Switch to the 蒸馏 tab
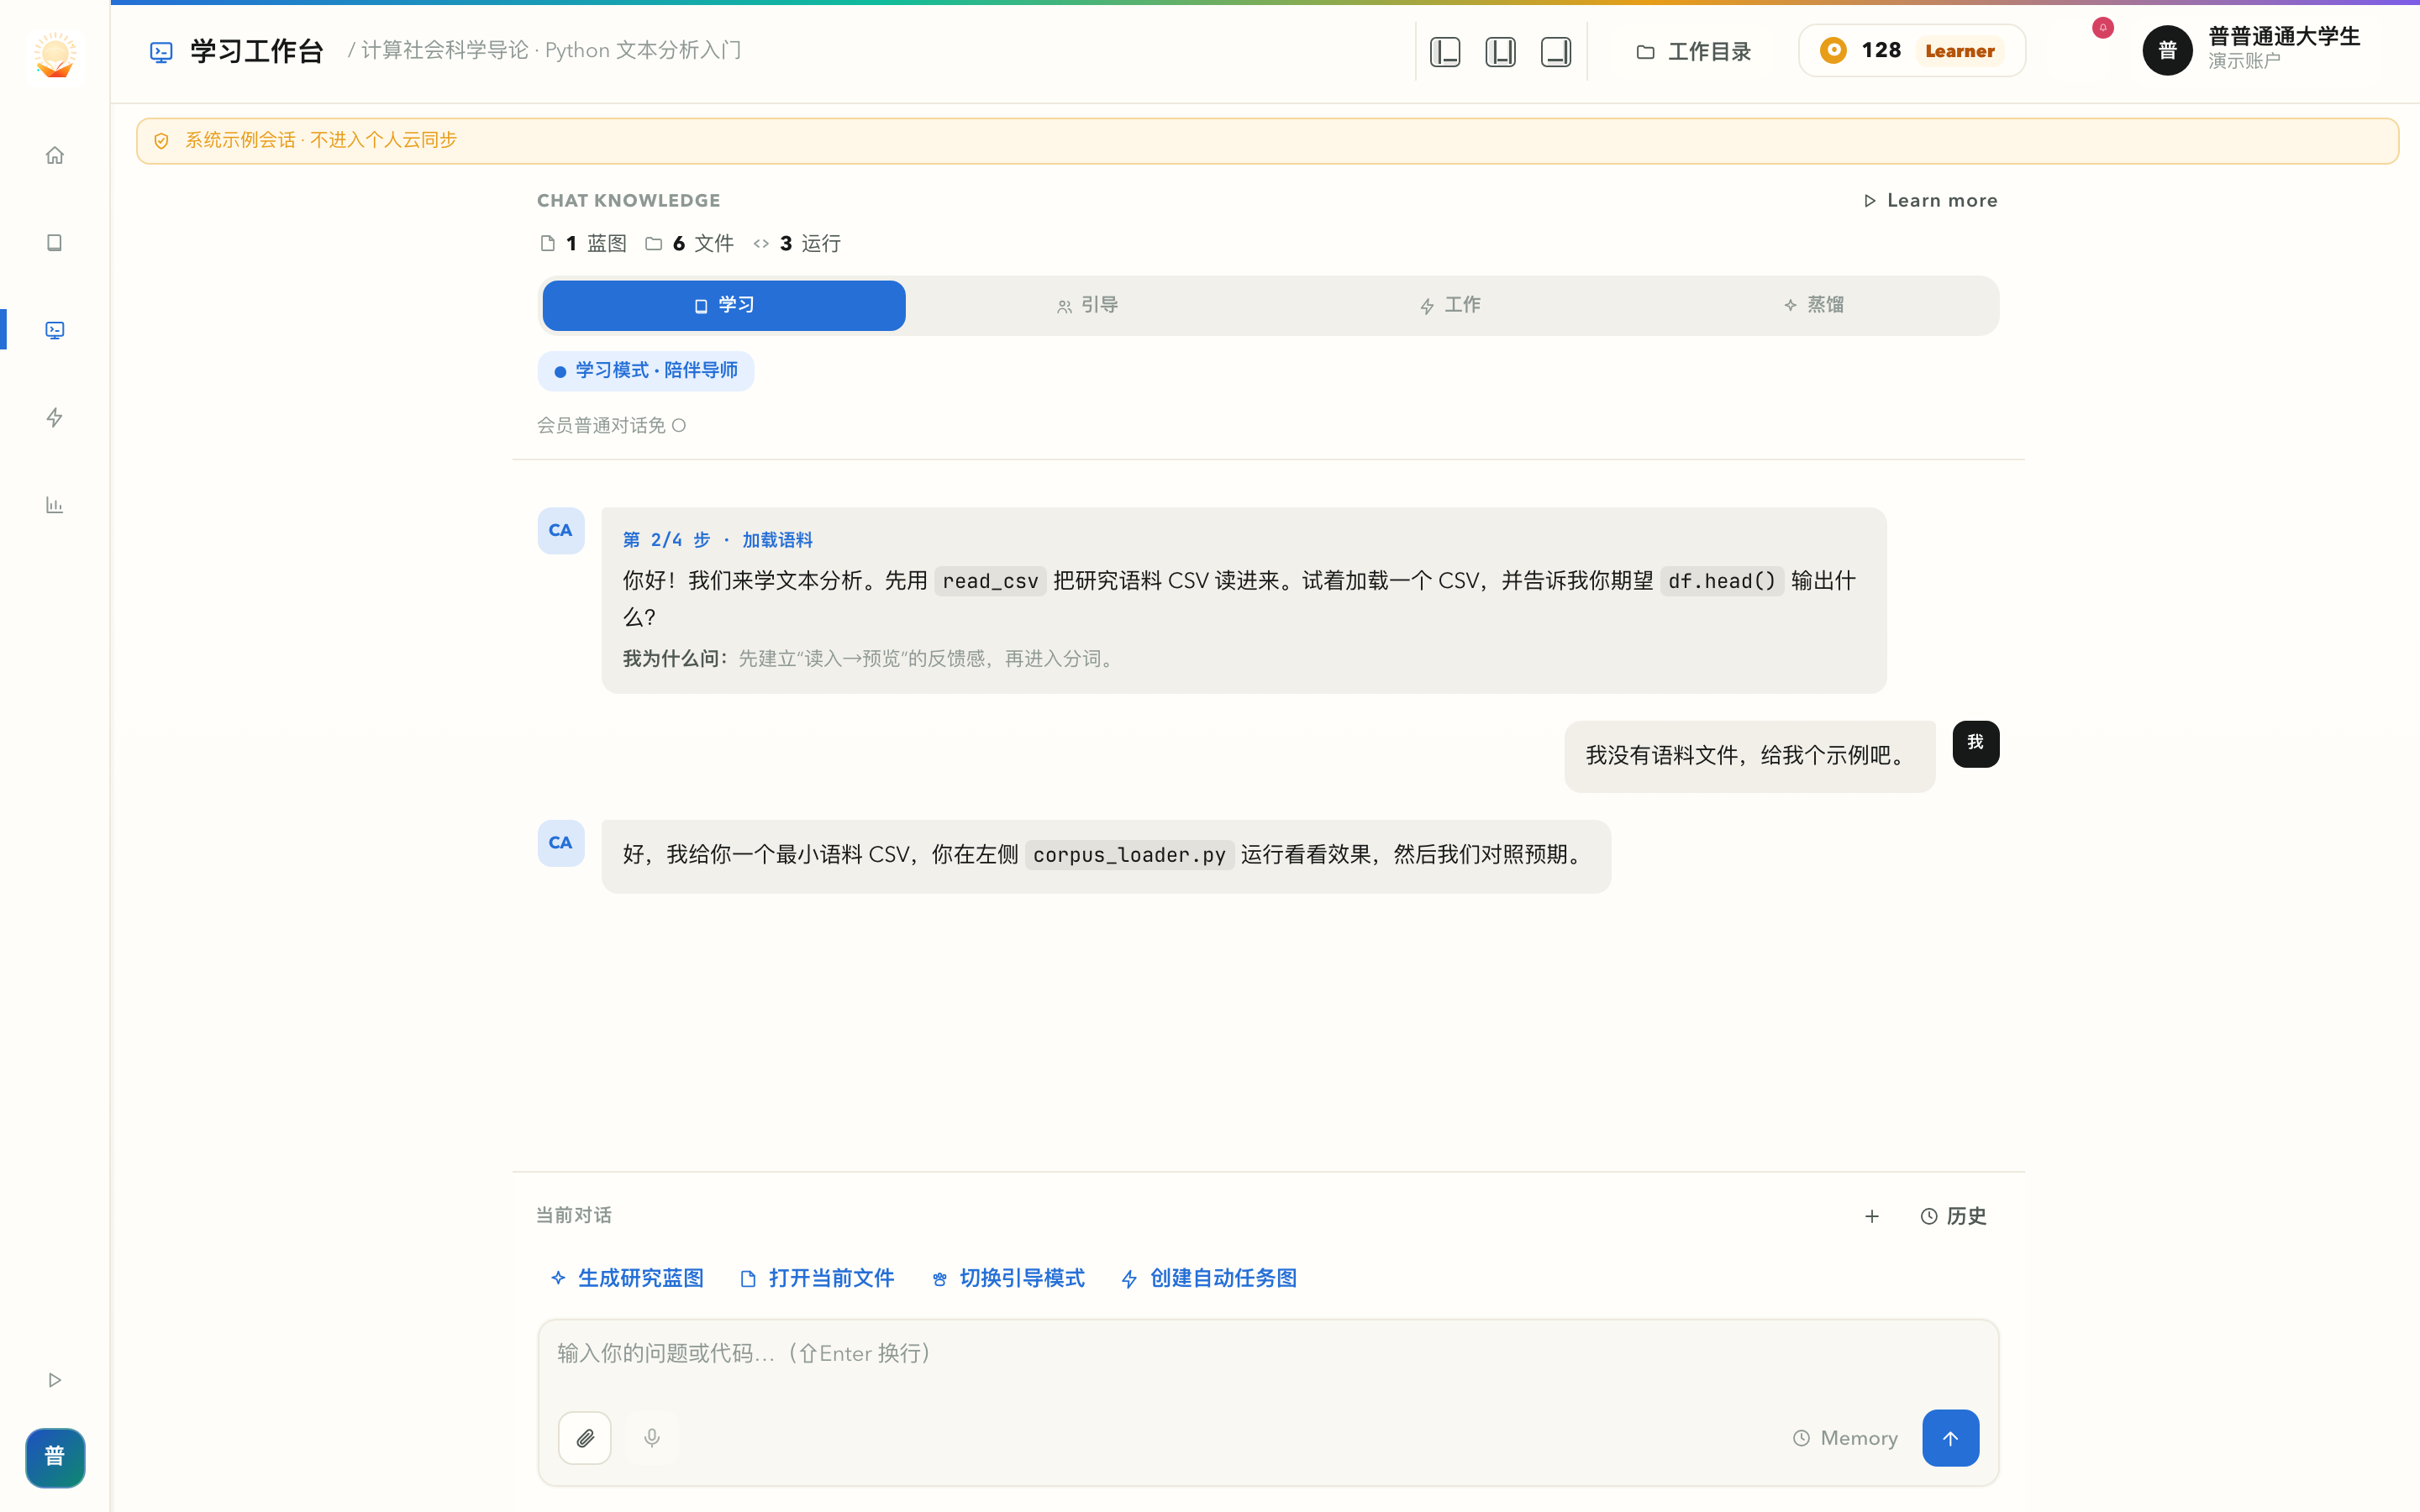 (x=1813, y=305)
